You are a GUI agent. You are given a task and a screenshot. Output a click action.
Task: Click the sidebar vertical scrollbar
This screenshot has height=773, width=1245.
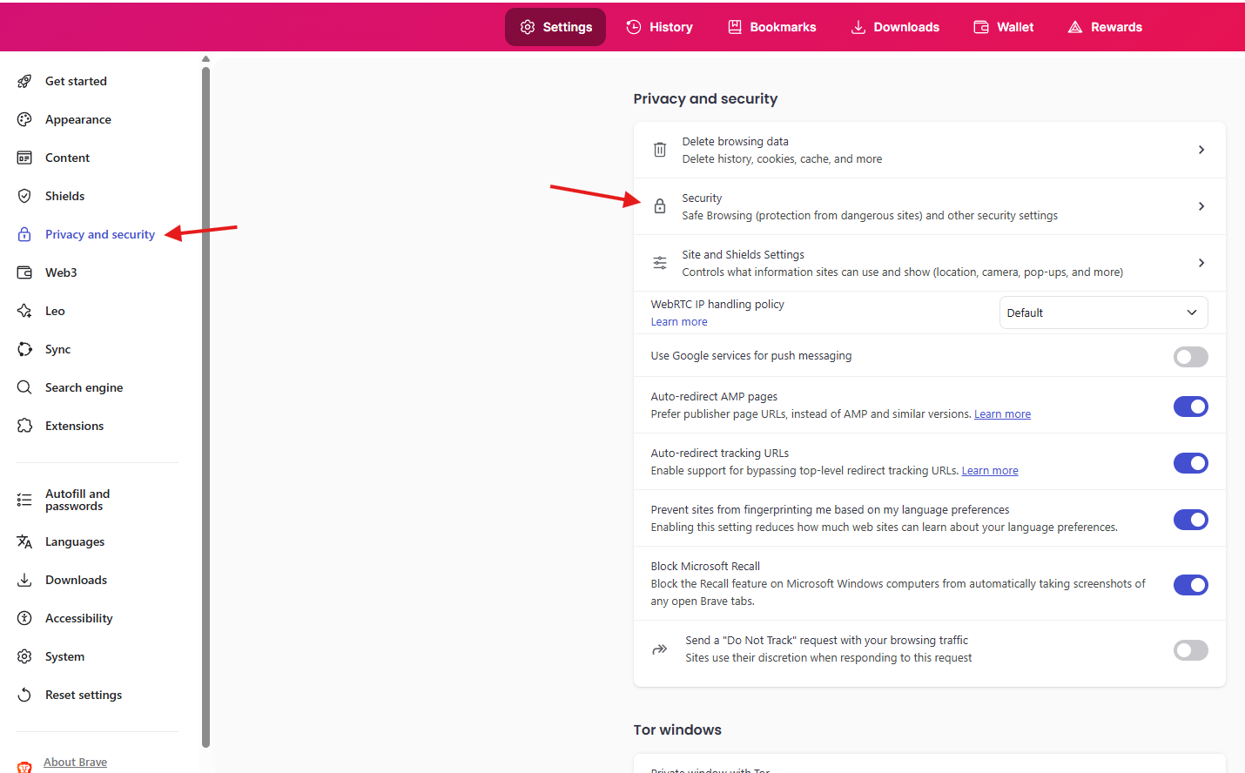[205, 400]
